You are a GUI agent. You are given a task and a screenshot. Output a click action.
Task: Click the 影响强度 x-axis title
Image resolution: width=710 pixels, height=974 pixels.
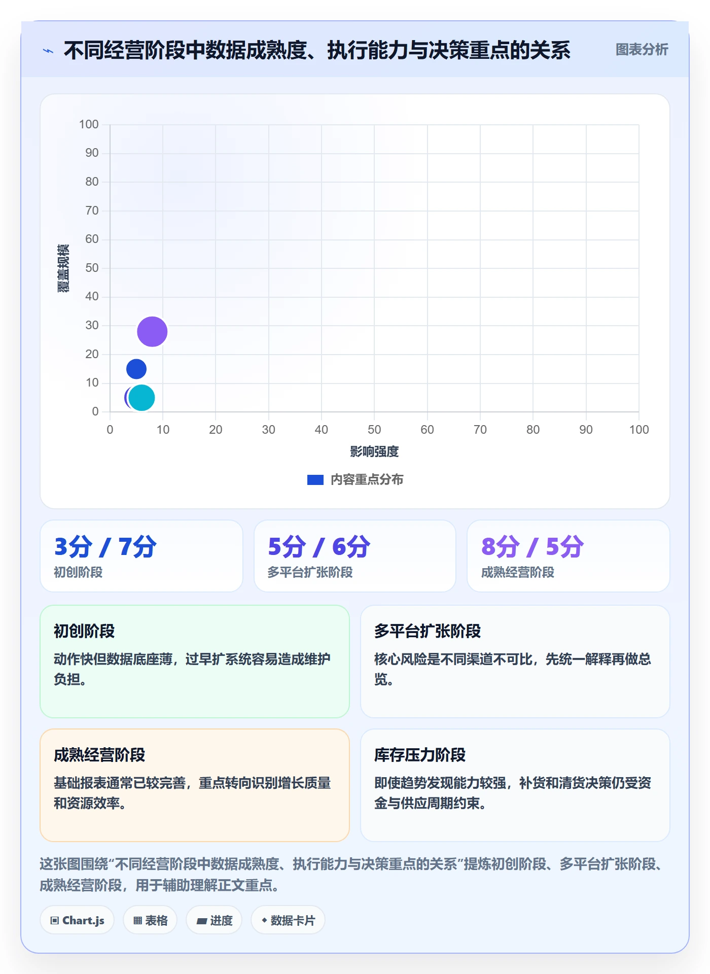374,451
